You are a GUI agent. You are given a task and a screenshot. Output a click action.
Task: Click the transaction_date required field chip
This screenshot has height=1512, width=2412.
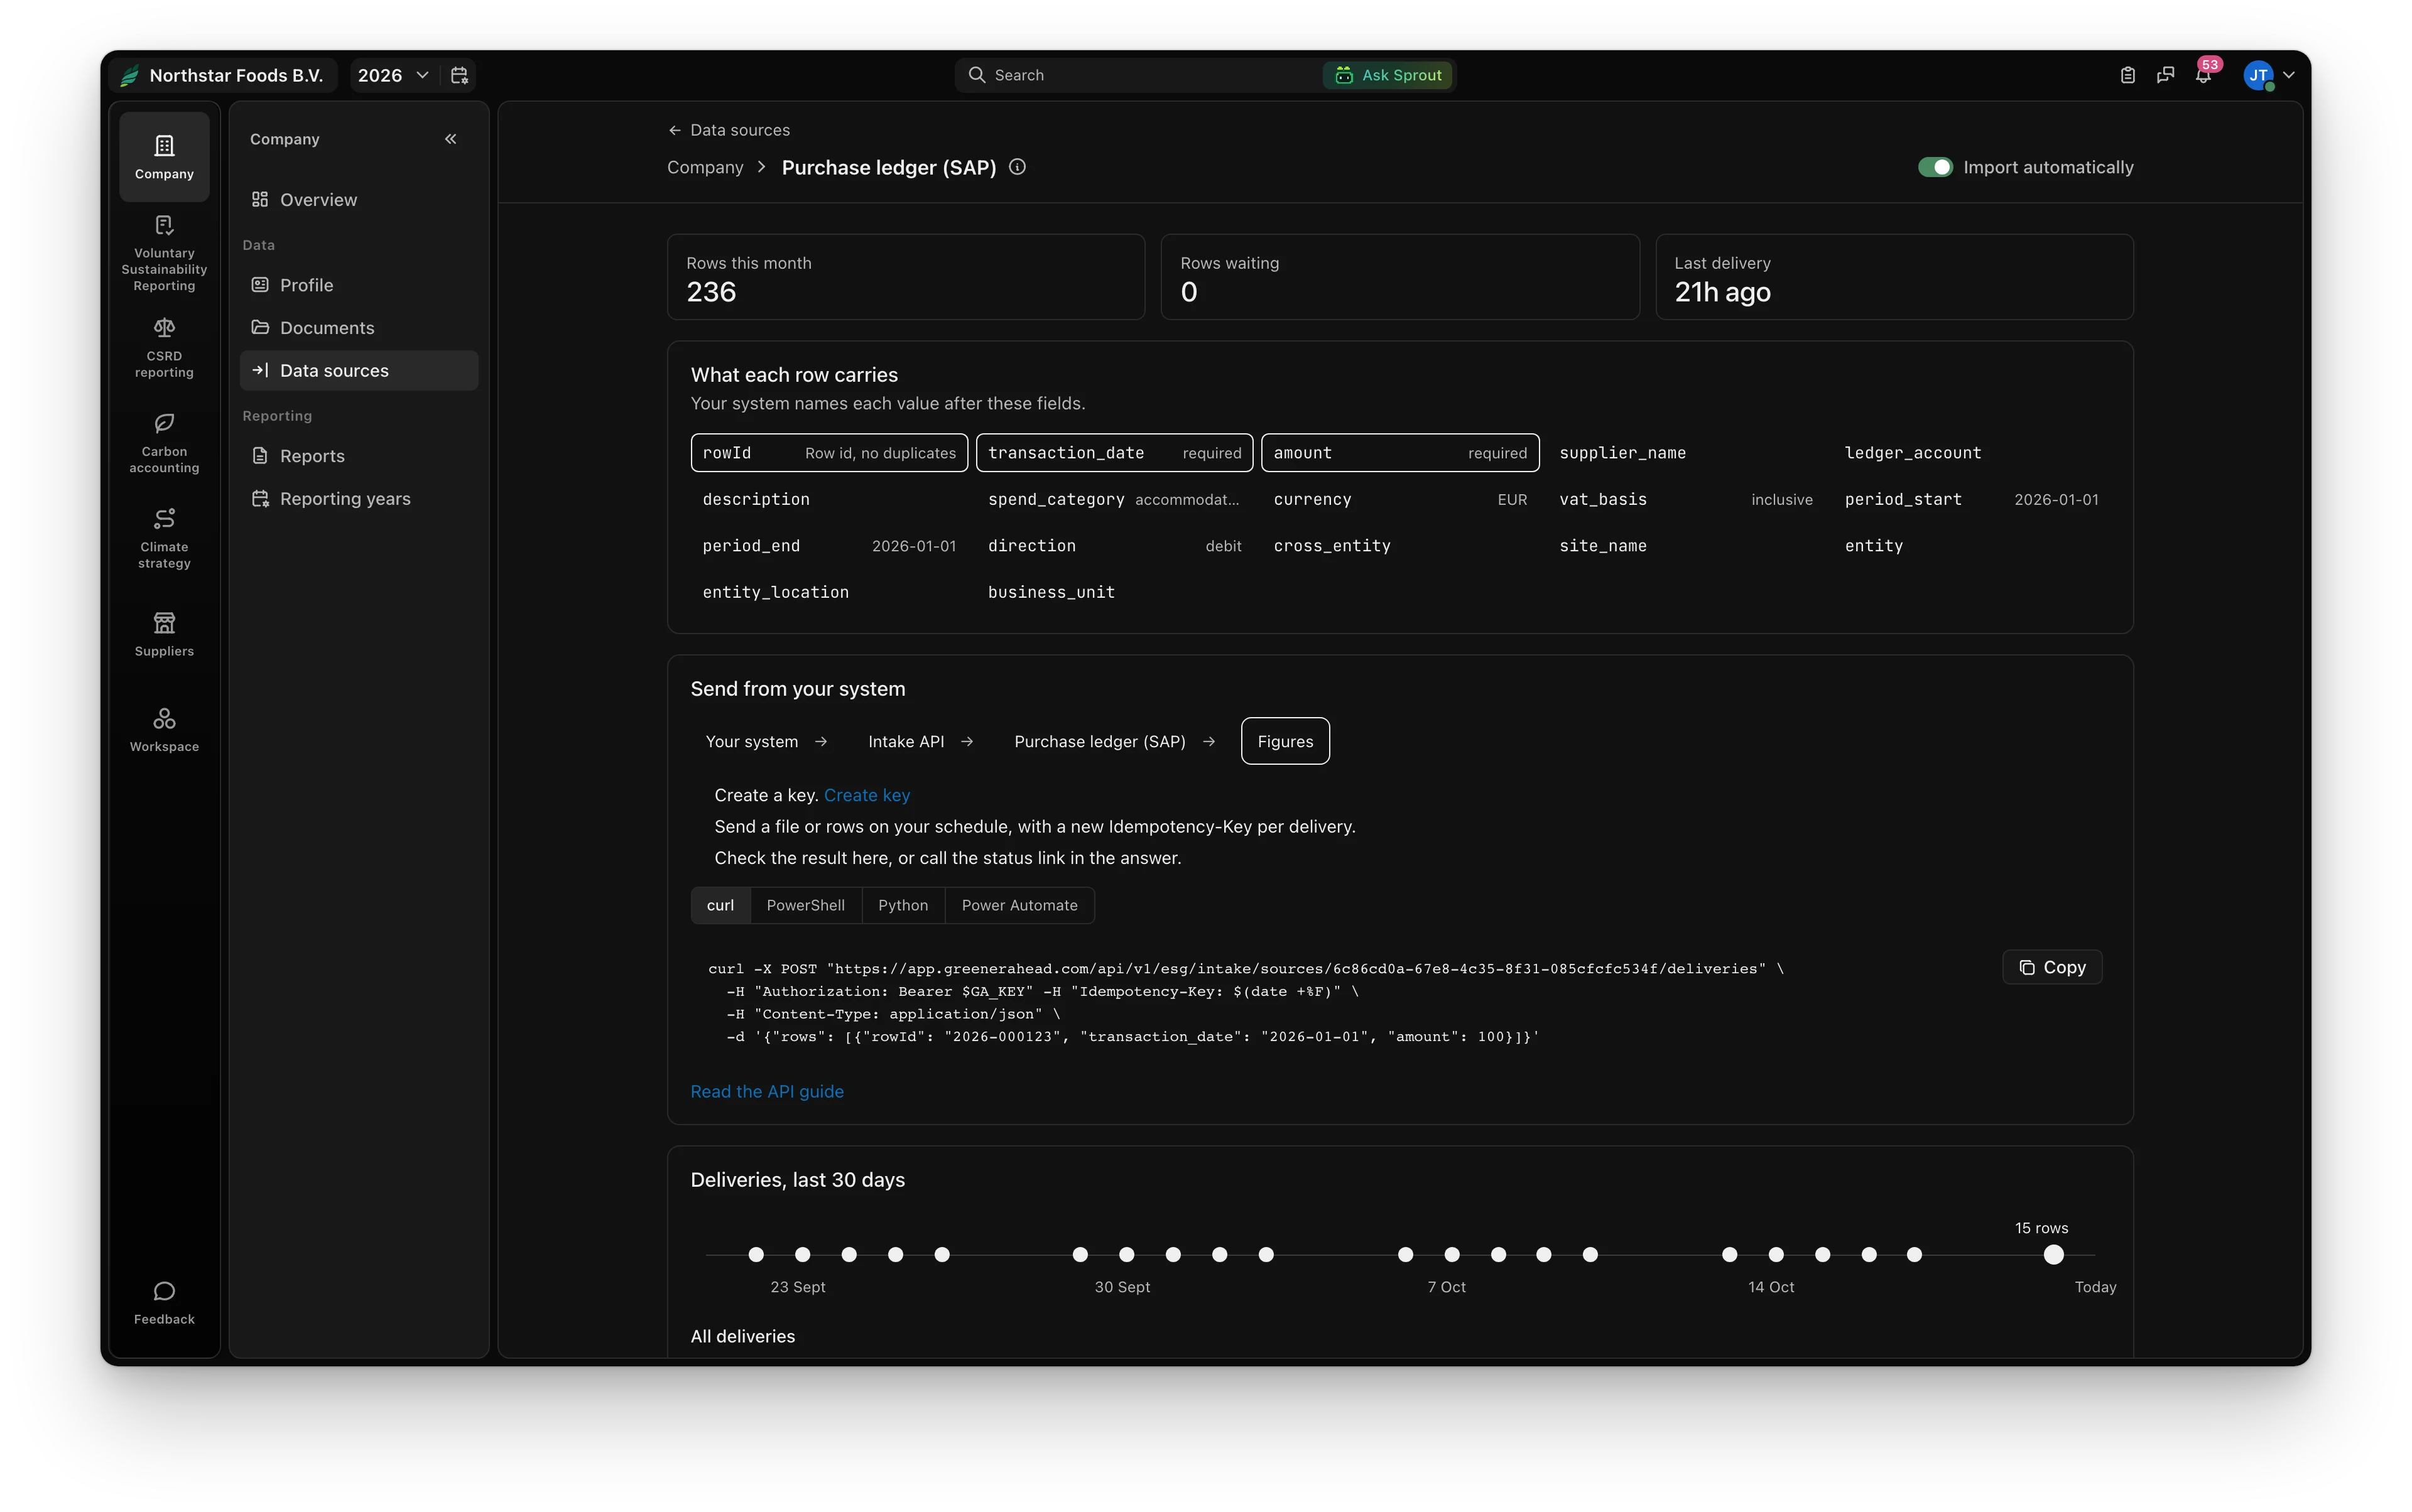click(1114, 453)
